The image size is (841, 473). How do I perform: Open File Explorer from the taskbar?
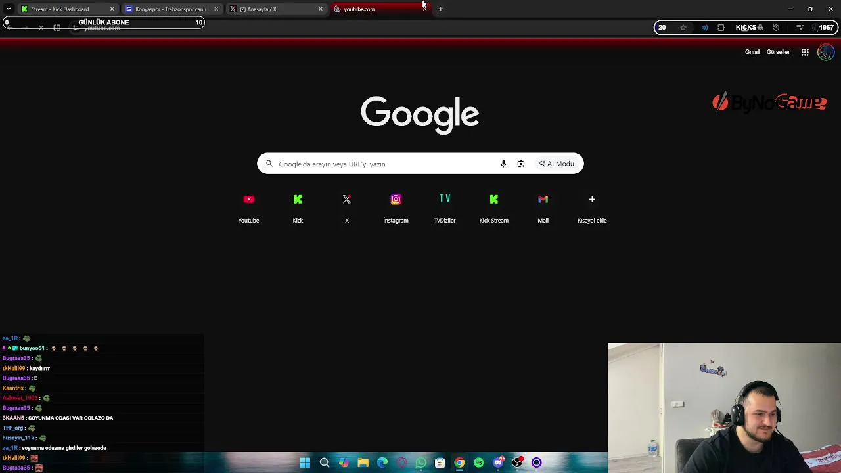(x=363, y=462)
